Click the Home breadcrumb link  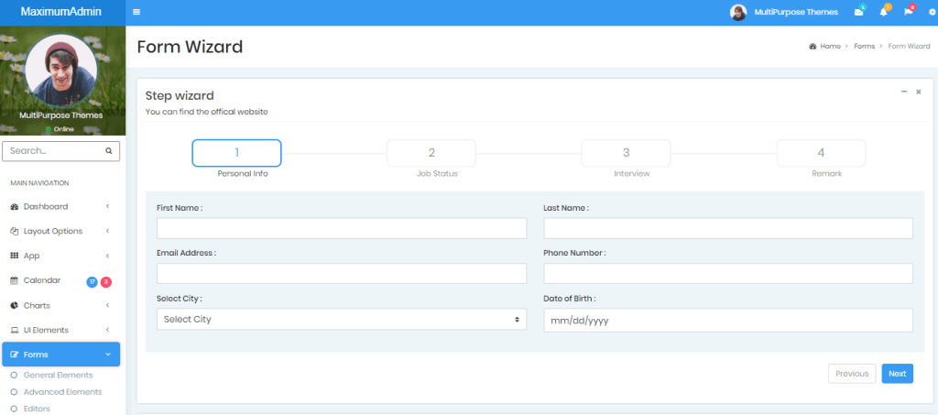click(830, 46)
